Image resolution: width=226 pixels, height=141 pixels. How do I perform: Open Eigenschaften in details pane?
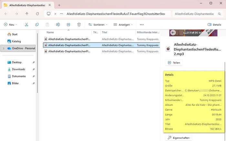[179, 138]
